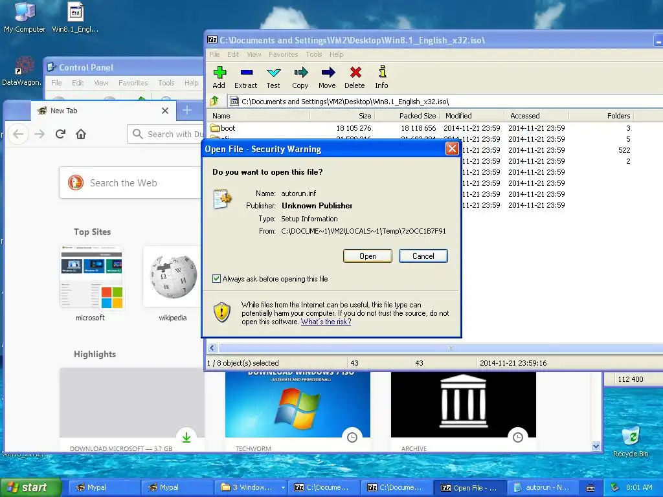Screen dimensions: 663x497
Task: Open the microsoft top site thumbnail
Action: pos(91,277)
